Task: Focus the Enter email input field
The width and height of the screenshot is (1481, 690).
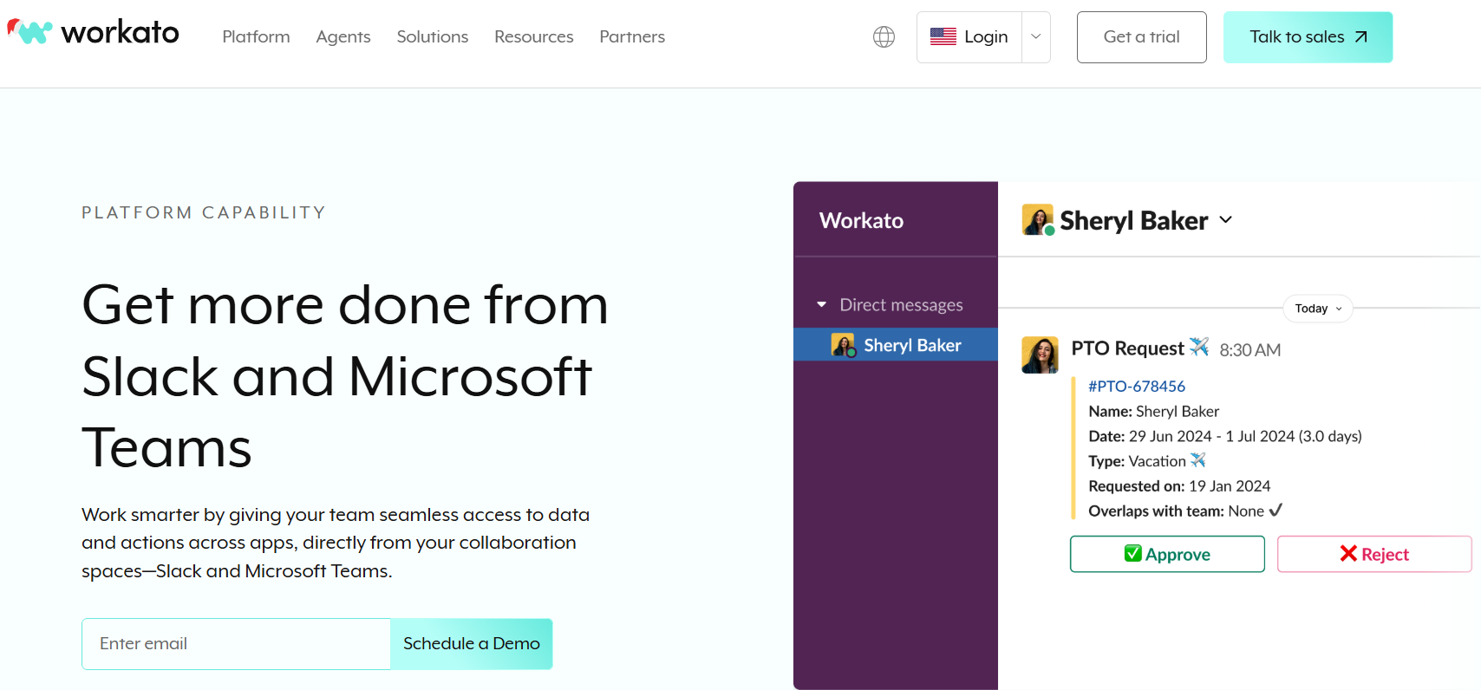Action: pyautogui.click(x=236, y=643)
